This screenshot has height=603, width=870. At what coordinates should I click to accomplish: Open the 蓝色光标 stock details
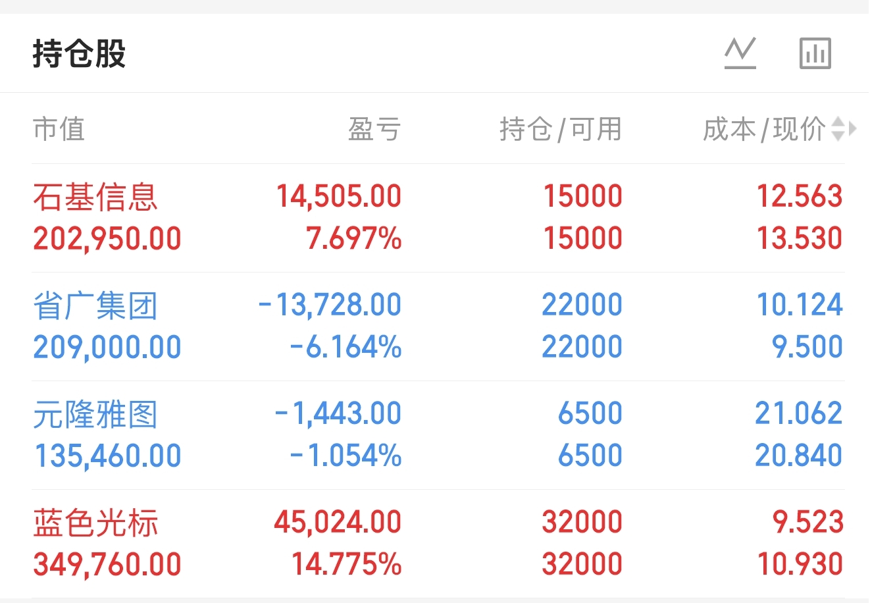point(95,523)
